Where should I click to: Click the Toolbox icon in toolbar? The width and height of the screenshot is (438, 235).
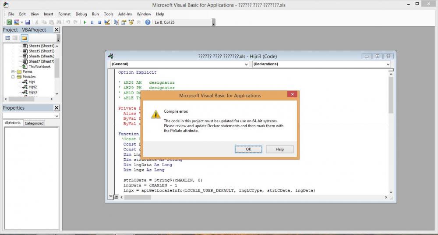pyautogui.click(x=138, y=22)
